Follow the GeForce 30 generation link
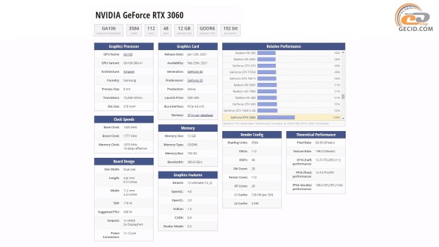 195,71
